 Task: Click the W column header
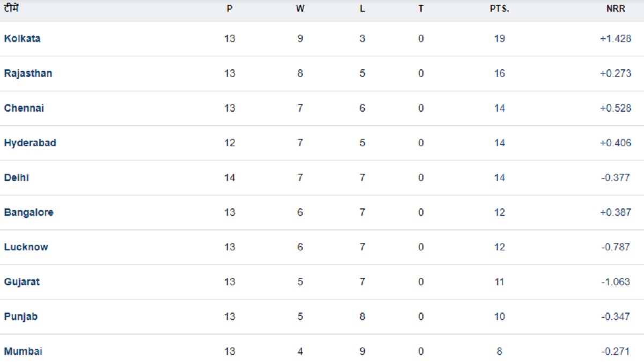tap(300, 9)
